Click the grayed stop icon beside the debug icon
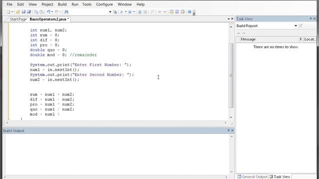The height and width of the screenshot is (179, 319). 145,12
